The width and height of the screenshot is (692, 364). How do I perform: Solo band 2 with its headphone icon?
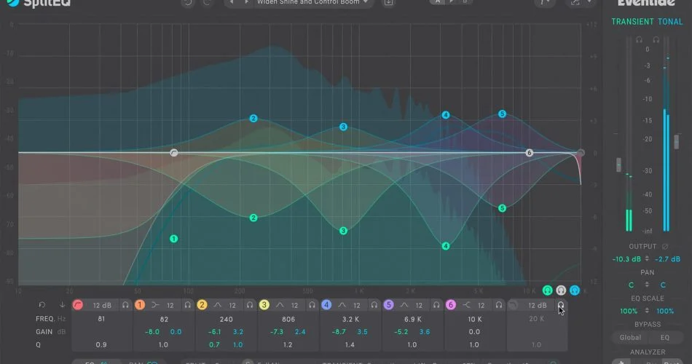[x=250, y=305]
